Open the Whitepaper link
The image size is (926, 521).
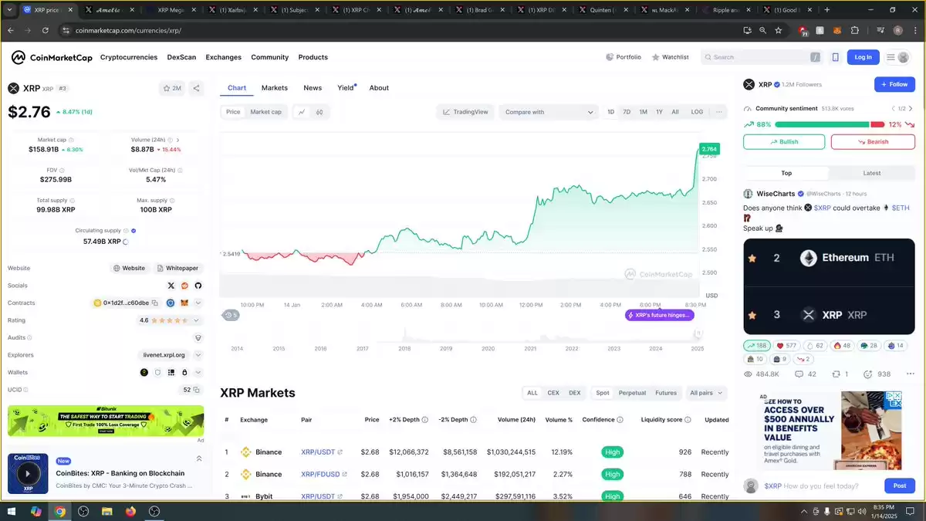(177, 269)
